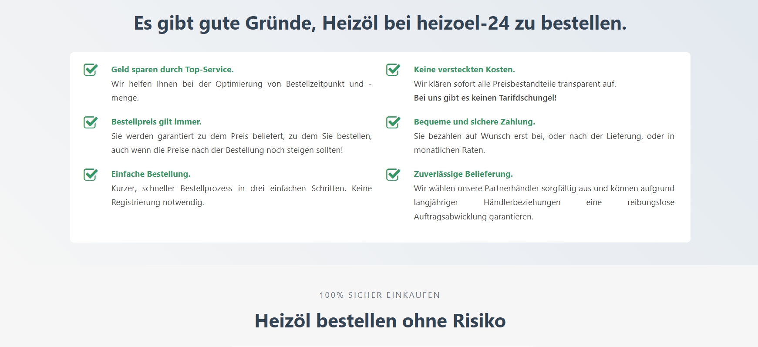Click the heading 'Bestellpreis gilt immer.'

pos(156,122)
